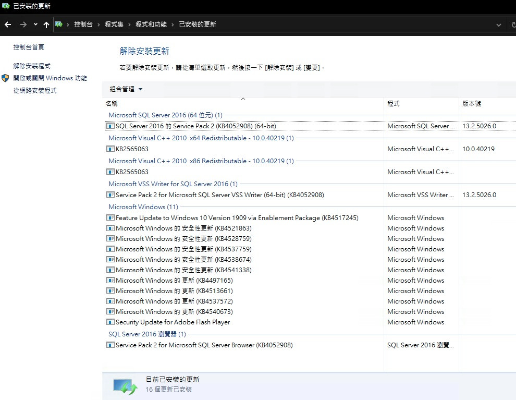
Task: Select update KB4513661 icon
Action: pos(110,290)
